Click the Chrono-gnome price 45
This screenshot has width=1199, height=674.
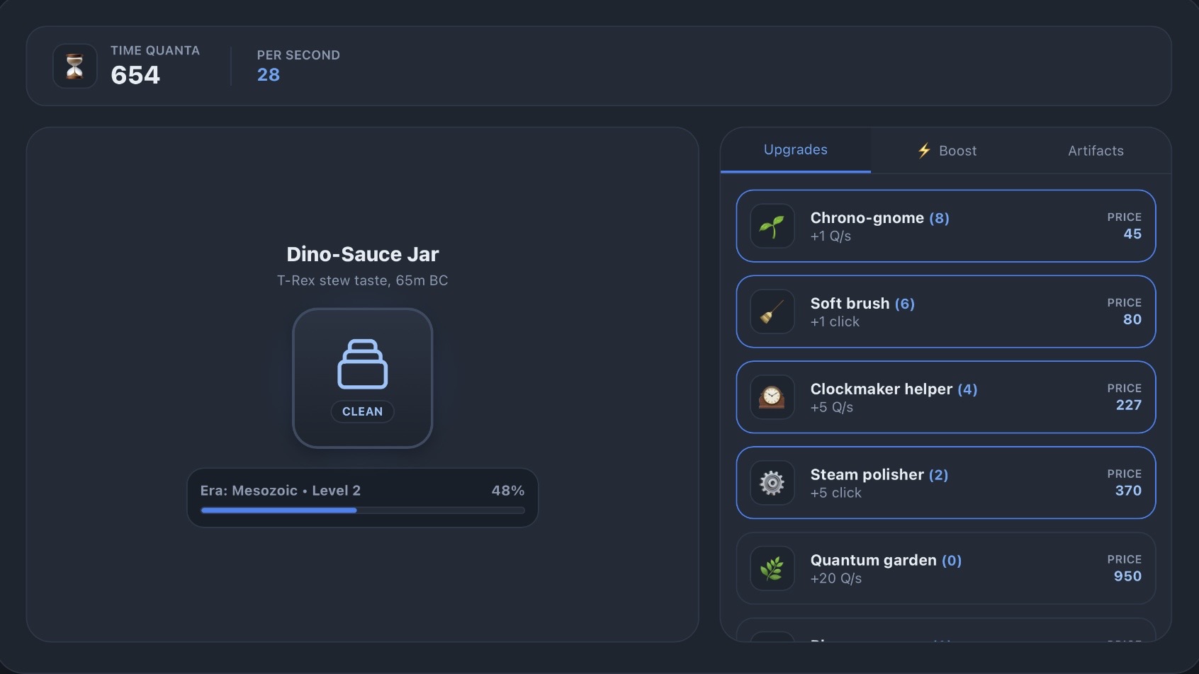click(1132, 234)
